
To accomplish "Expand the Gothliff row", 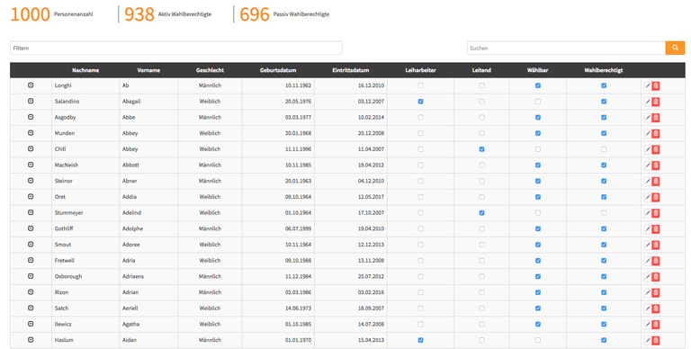I will tap(31, 228).
